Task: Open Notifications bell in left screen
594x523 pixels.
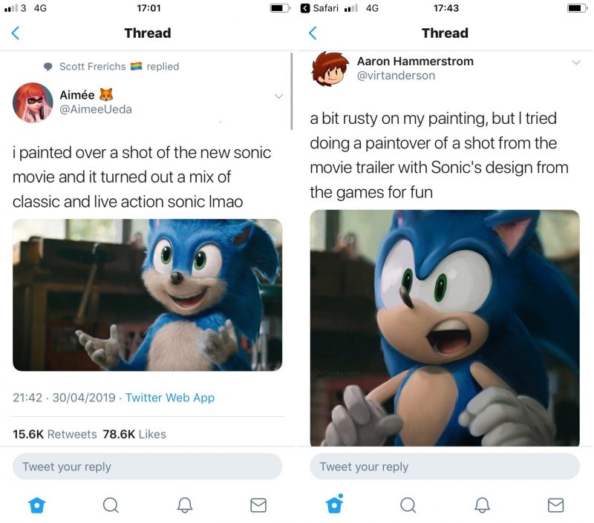Action: click(x=185, y=505)
